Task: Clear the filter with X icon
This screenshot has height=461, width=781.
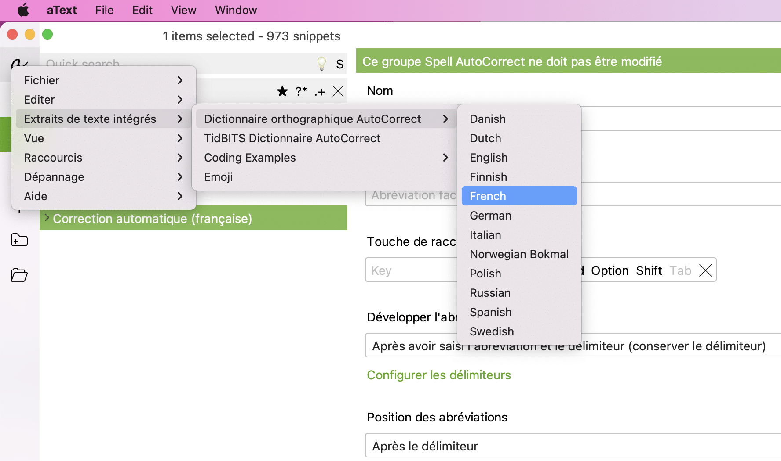Action: (x=338, y=91)
